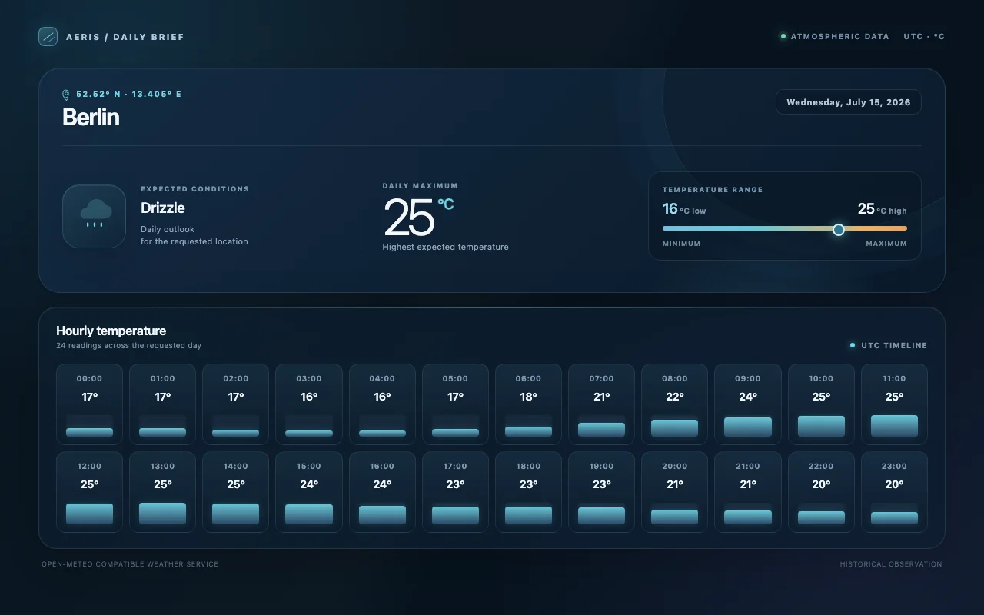
Task: Click the temperature range slider handle
Action: pyautogui.click(x=839, y=229)
